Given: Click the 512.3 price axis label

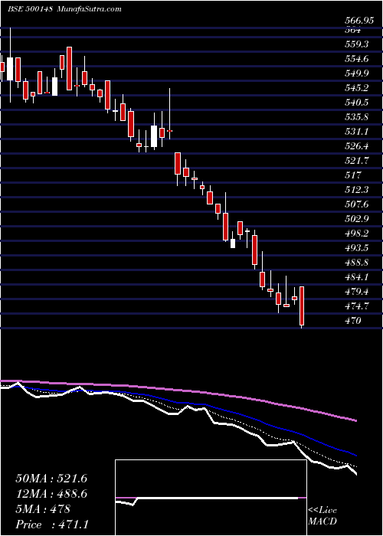Looking at the screenshot, I should coord(356,189).
